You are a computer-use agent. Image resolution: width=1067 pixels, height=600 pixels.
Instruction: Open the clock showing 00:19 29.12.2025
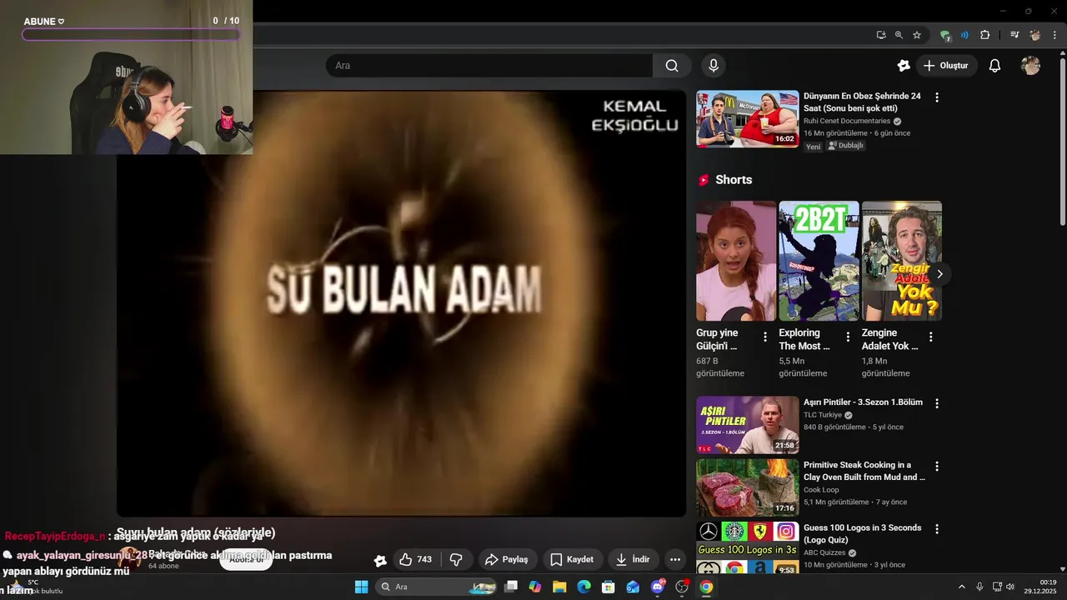click(1040, 587)
